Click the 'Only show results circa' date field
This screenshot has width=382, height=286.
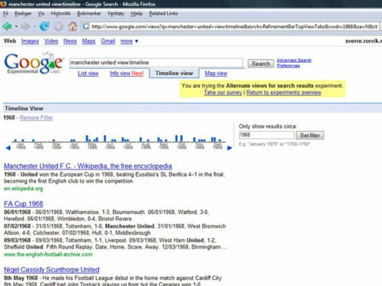click(267, 135)
